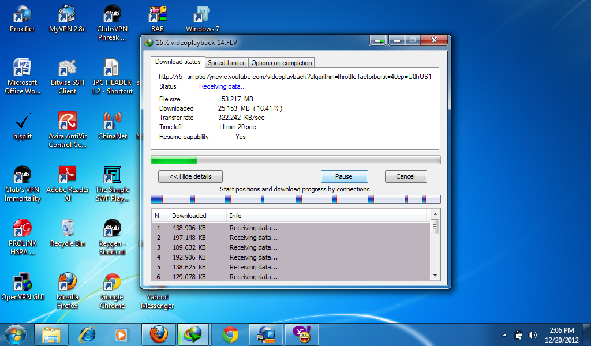Select connection row with 197.148 KB
The width and height of the screenshot is (591, 346).
[291, 238]
